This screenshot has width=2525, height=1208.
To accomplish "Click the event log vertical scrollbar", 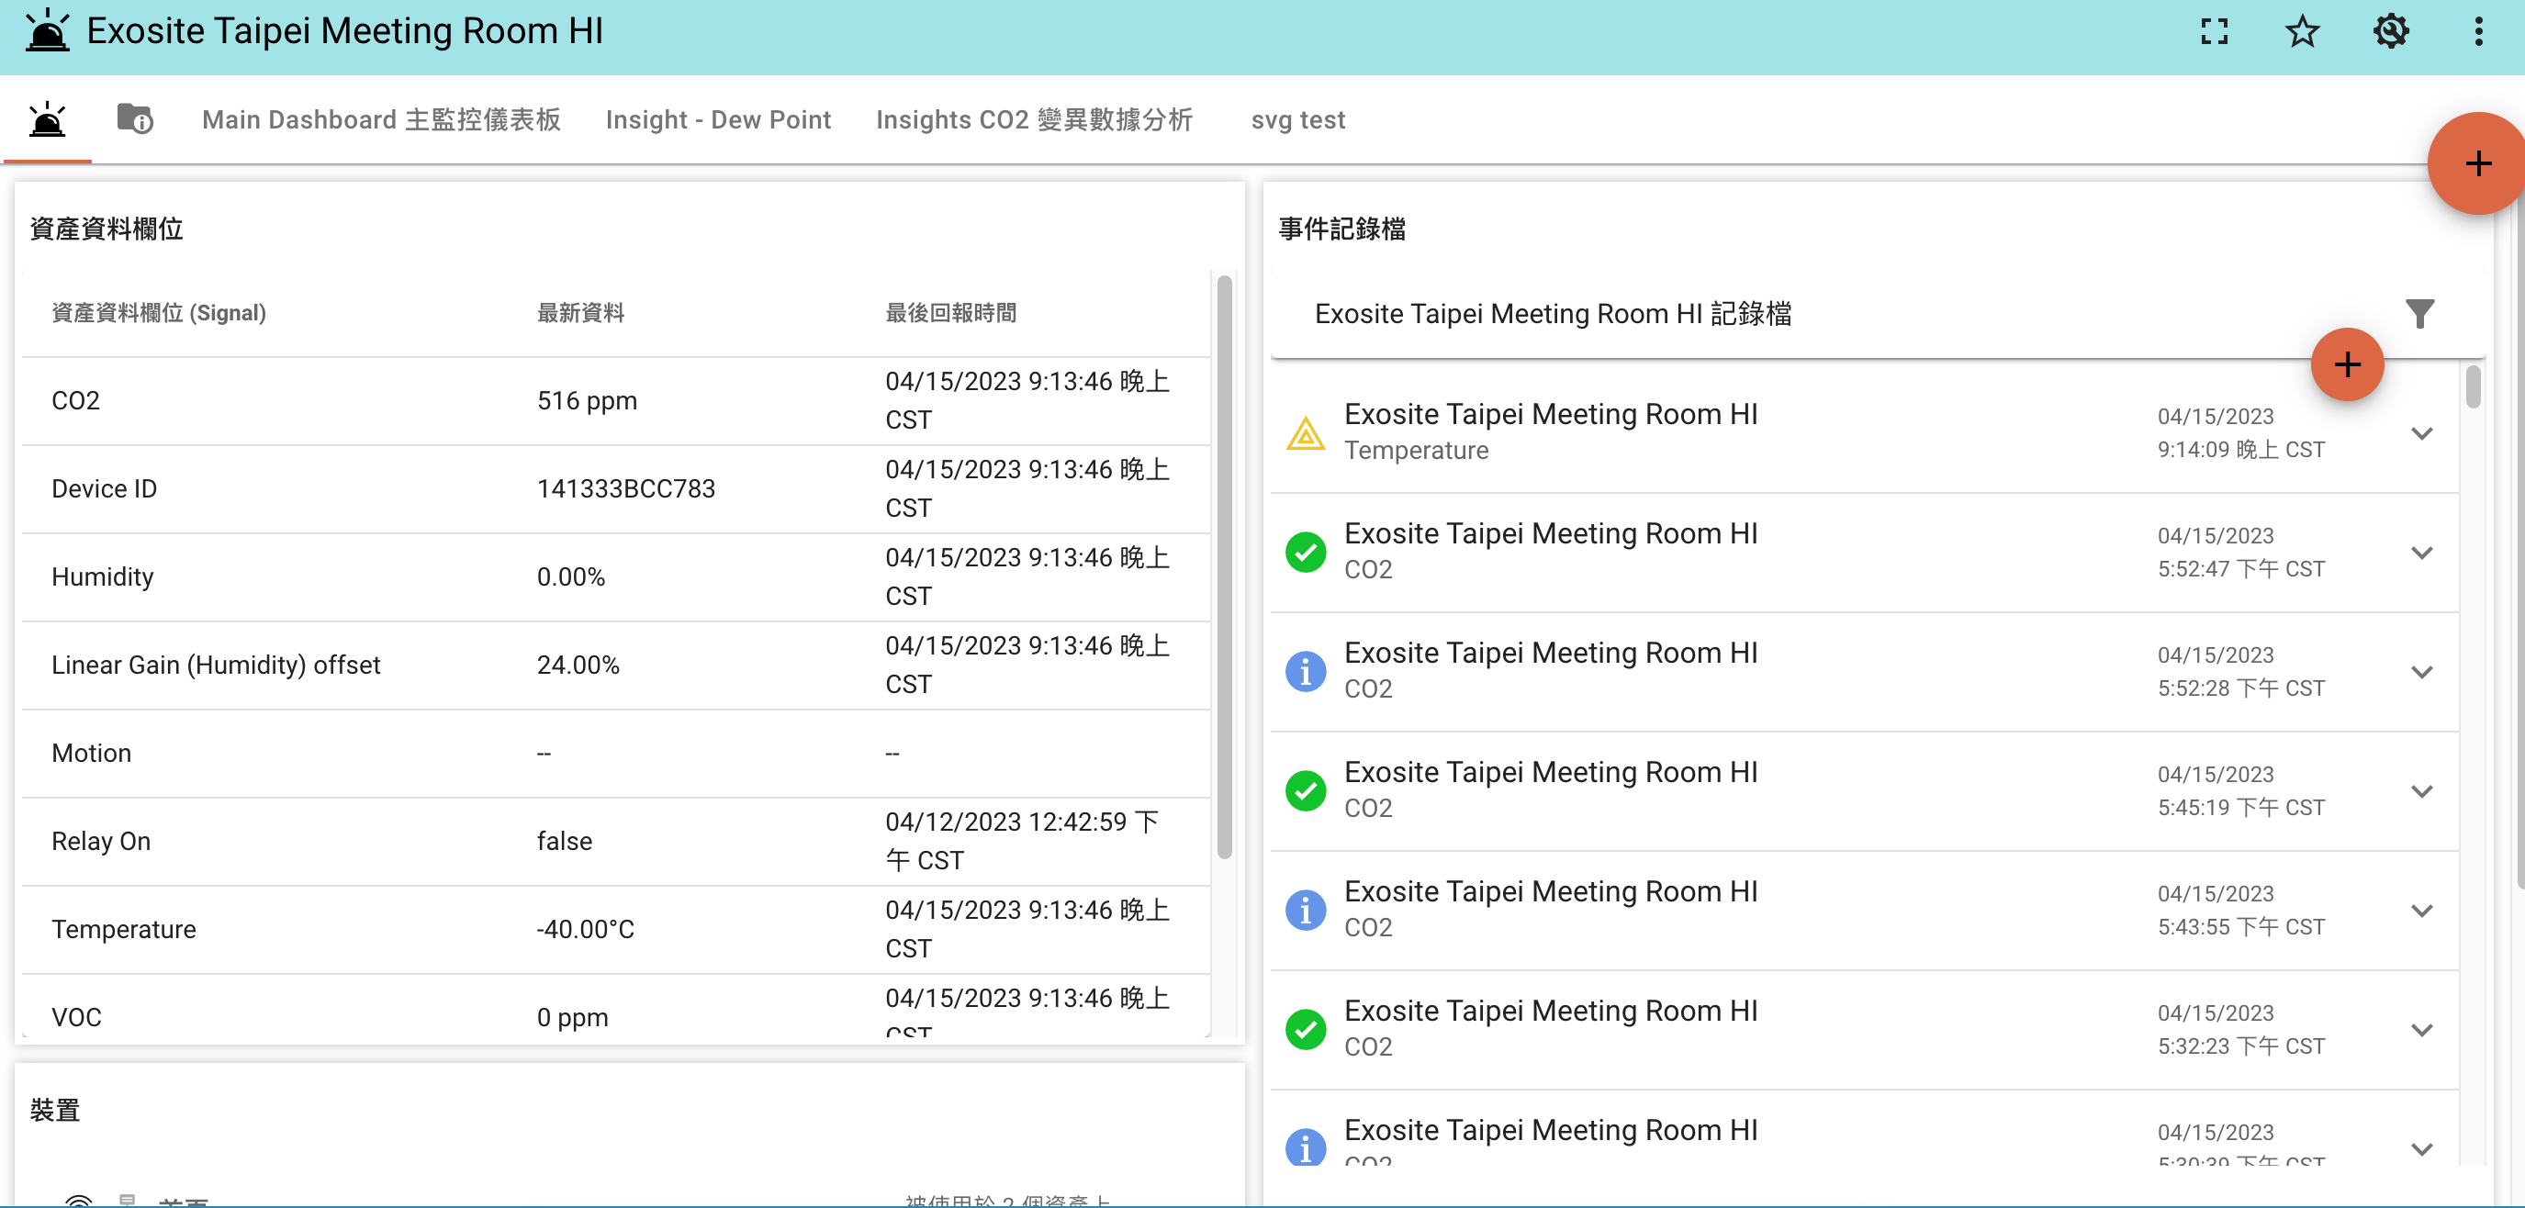I will tap(2473, 386).
